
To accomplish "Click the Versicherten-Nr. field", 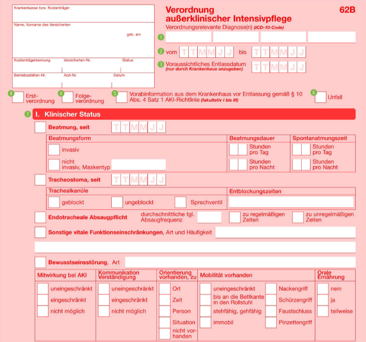I will point(91,65).
